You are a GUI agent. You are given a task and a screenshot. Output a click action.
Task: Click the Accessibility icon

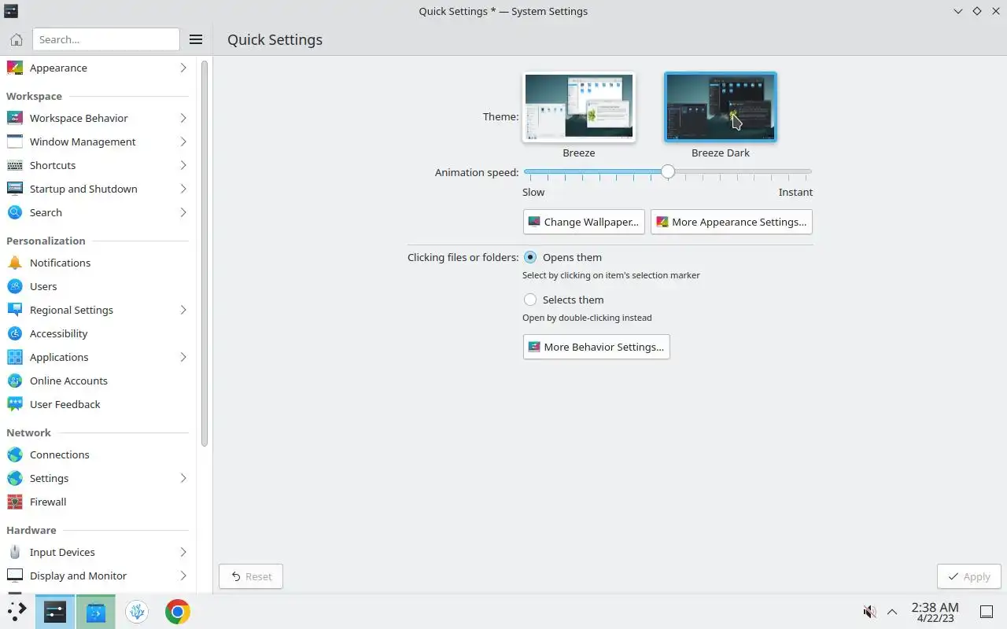coord(14,333)
